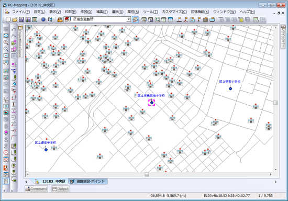Click the 区立京橋築地小学校 map label
The image size is (288, 201).
point(151,95)
